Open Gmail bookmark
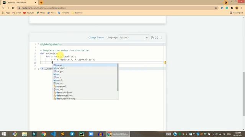 [16, 13]
